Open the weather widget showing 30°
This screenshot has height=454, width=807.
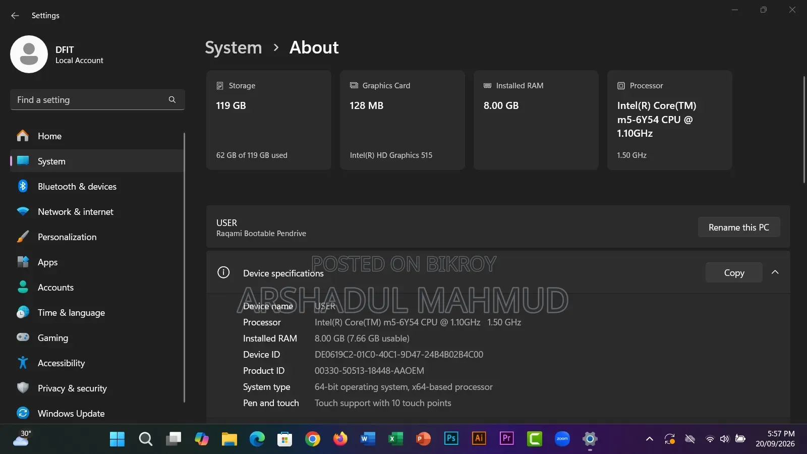click(x=22, y=438)
